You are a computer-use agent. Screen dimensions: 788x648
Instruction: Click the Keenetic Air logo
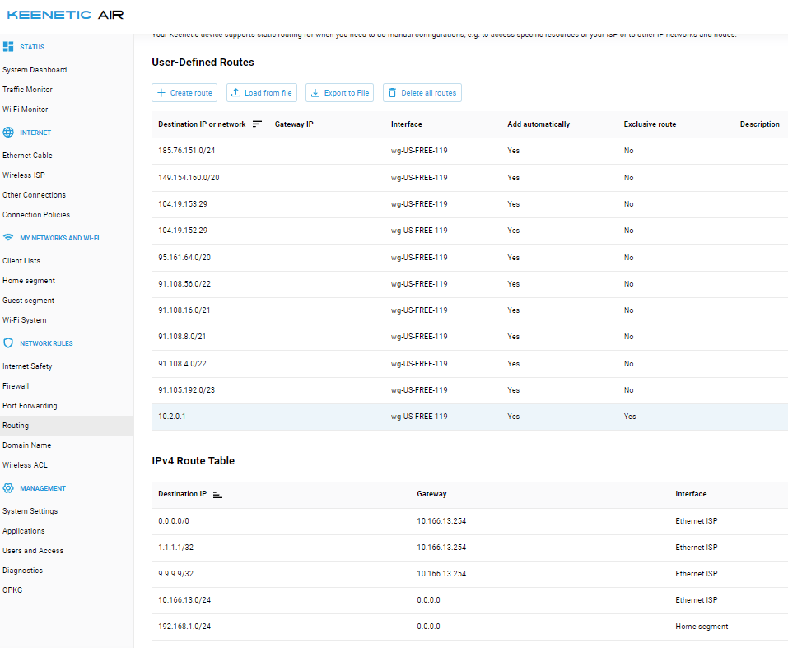click(x=65, y=15)
